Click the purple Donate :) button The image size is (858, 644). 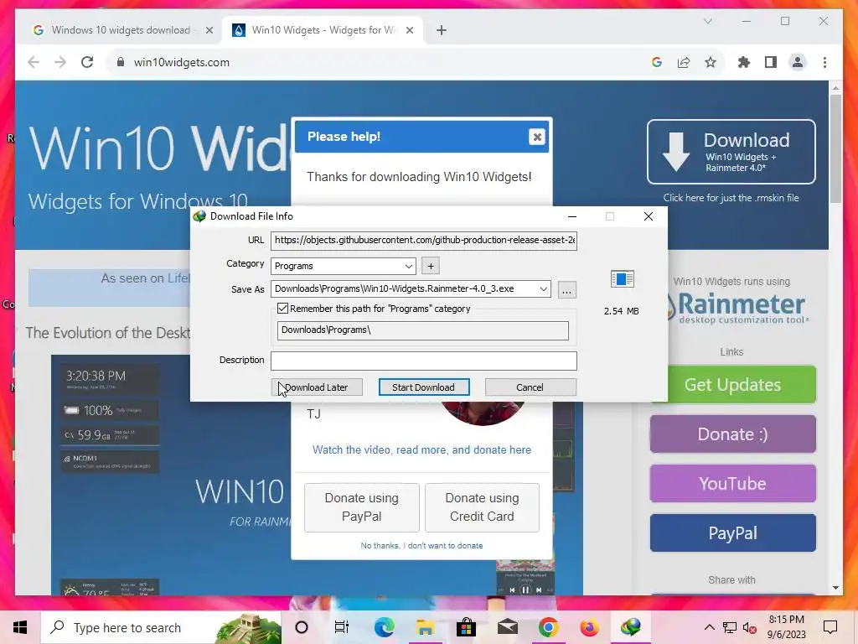pos(732,434)
